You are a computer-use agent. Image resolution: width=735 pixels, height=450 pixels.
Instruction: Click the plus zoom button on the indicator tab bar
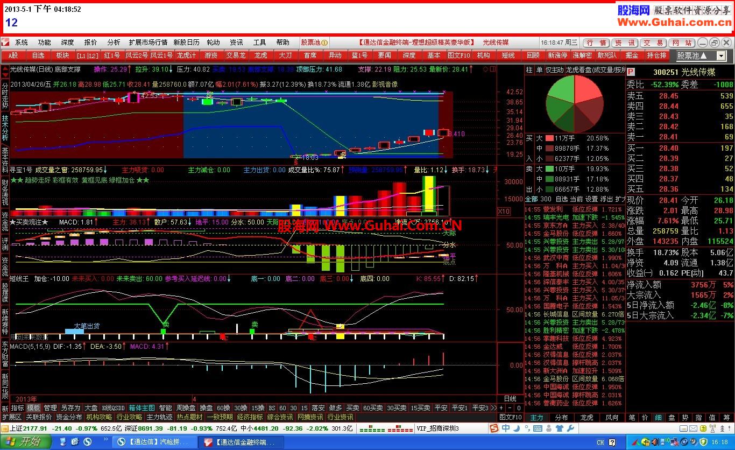click(501, 408)
